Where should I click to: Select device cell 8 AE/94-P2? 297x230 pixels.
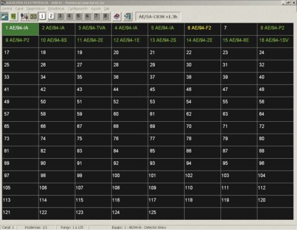(x=276, y=29)
